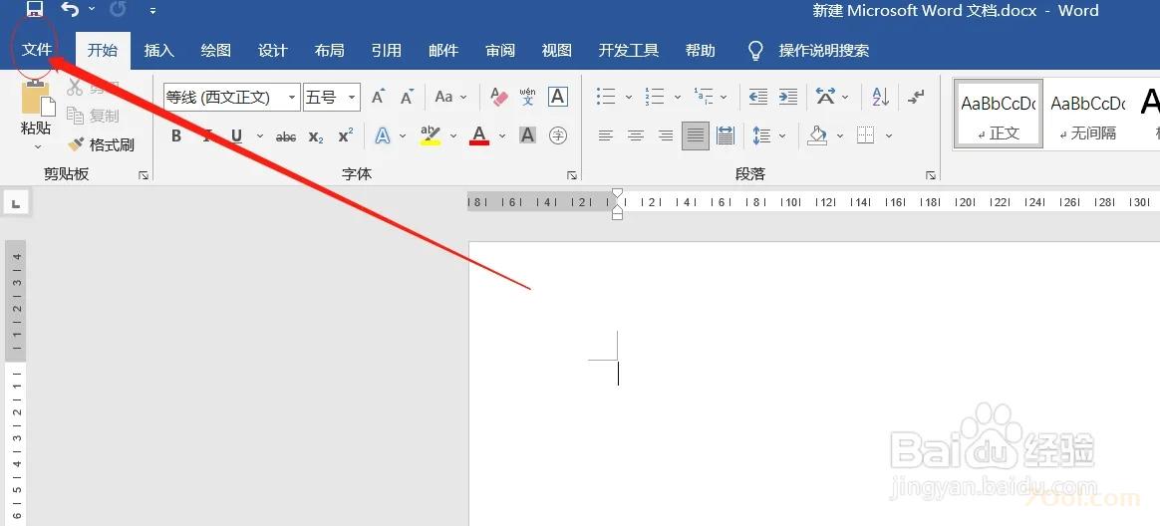Open the 布局 tab
Viewport: 1160px width, 526px height.
click(x=329, y=50)
